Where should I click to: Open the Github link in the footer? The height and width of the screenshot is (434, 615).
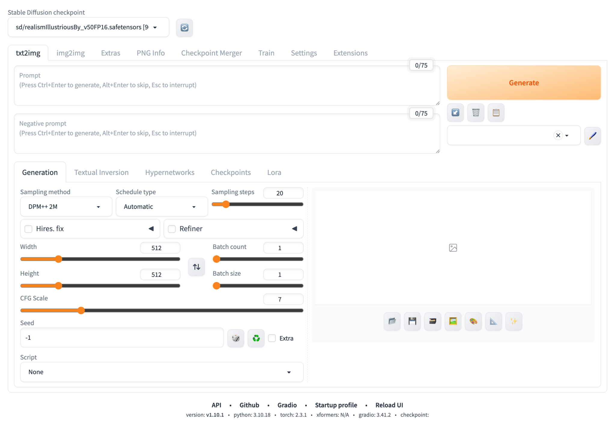pyautogui.click(x=249, y=405)
